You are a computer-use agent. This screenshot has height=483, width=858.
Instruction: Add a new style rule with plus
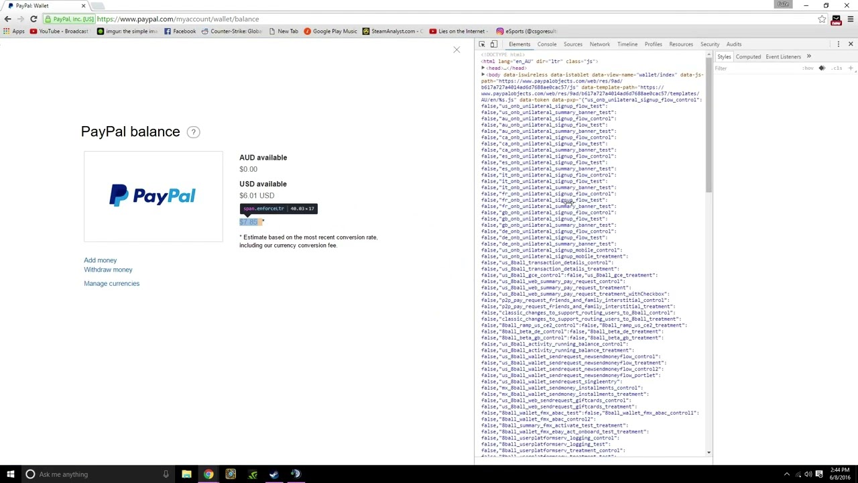[851, 68]
